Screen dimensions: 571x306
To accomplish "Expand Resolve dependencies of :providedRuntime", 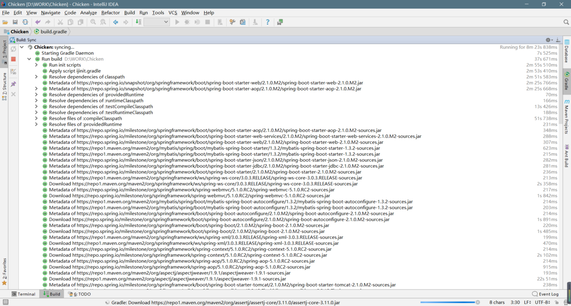I will point(36,95).
